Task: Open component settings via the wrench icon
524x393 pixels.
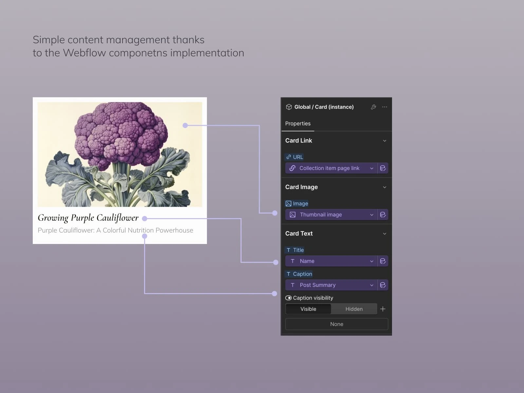Action: [374, 107]
